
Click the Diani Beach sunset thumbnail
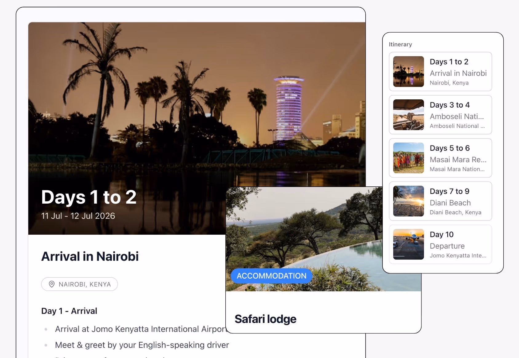(x=409, y=201)
